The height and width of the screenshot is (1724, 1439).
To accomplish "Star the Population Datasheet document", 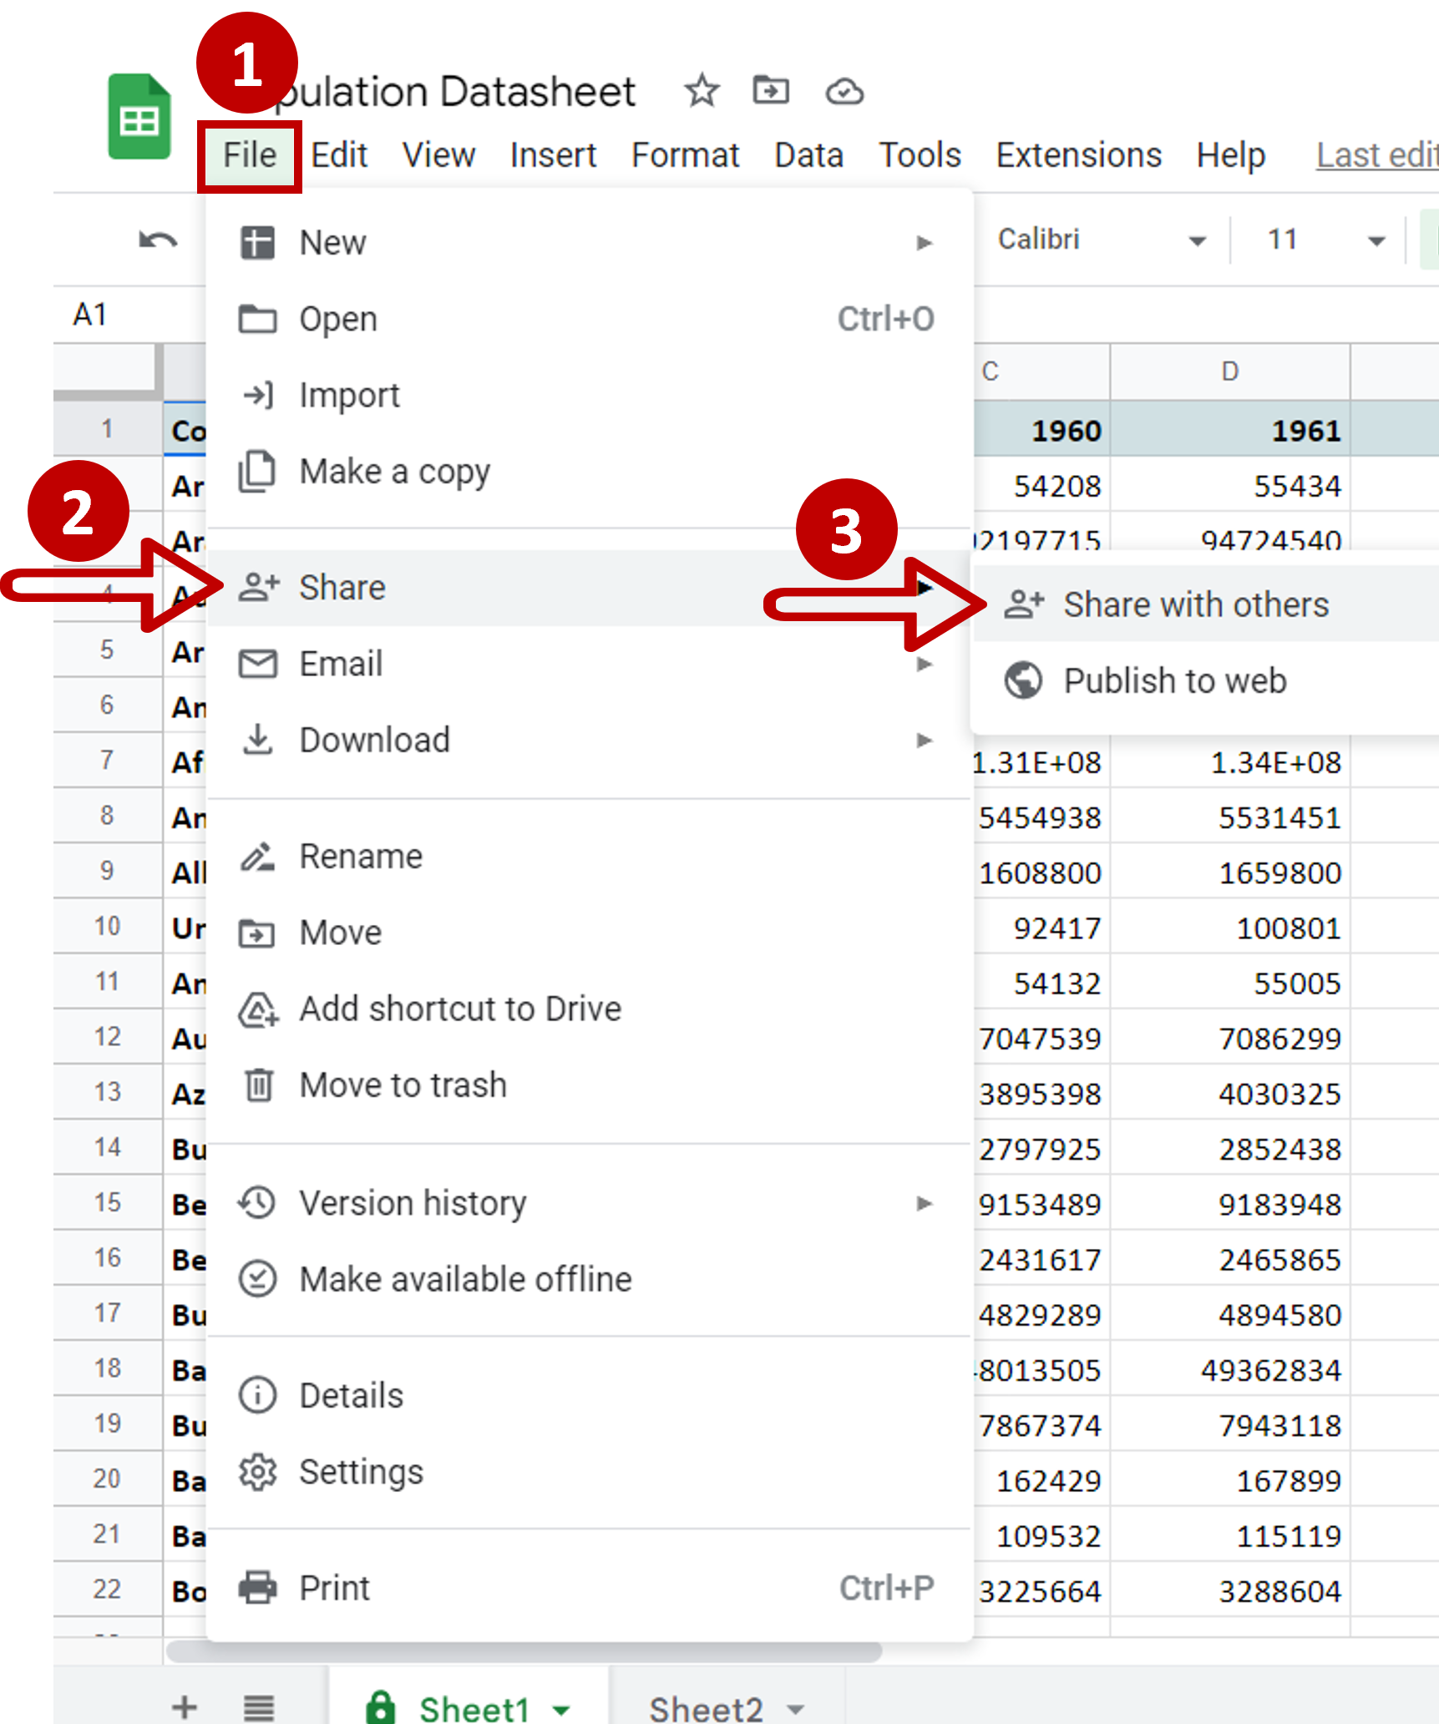I will tap(702, 90).
